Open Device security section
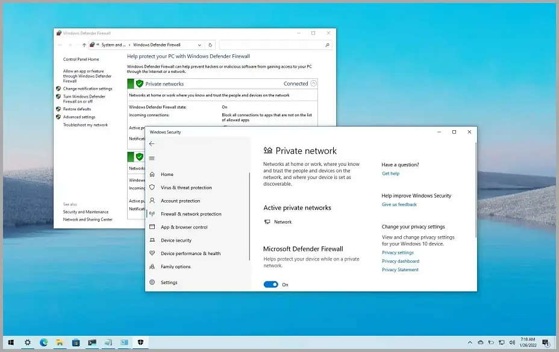 (x=176, y=240)
